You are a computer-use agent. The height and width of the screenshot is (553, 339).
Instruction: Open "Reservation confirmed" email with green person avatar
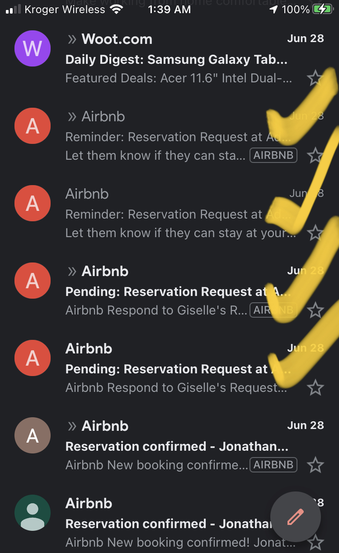coord(167,524)
